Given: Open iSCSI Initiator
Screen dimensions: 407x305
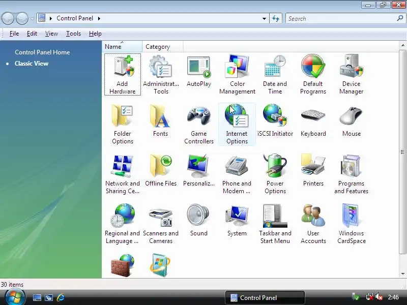Looking at the screenshot, I should click(x=275, y=120).
